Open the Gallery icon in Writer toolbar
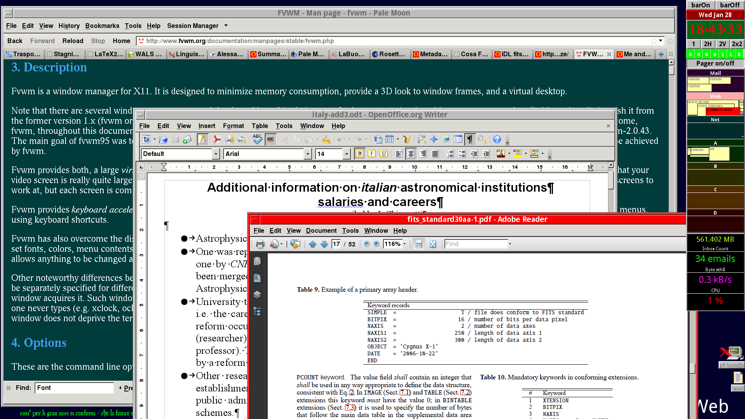 [446, 140]
